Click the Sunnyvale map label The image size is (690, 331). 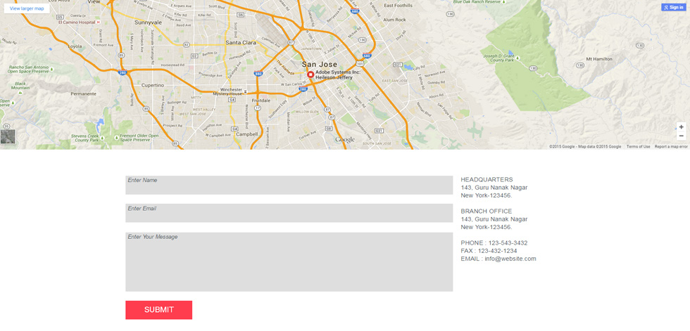click(149, 22)
